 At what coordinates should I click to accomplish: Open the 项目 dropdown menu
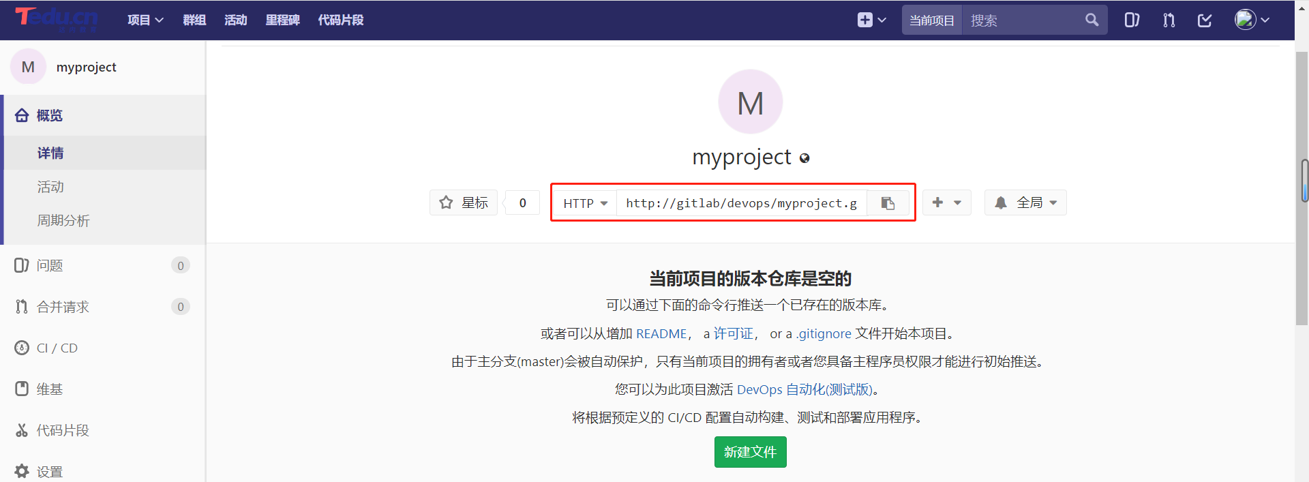[145, 20]
